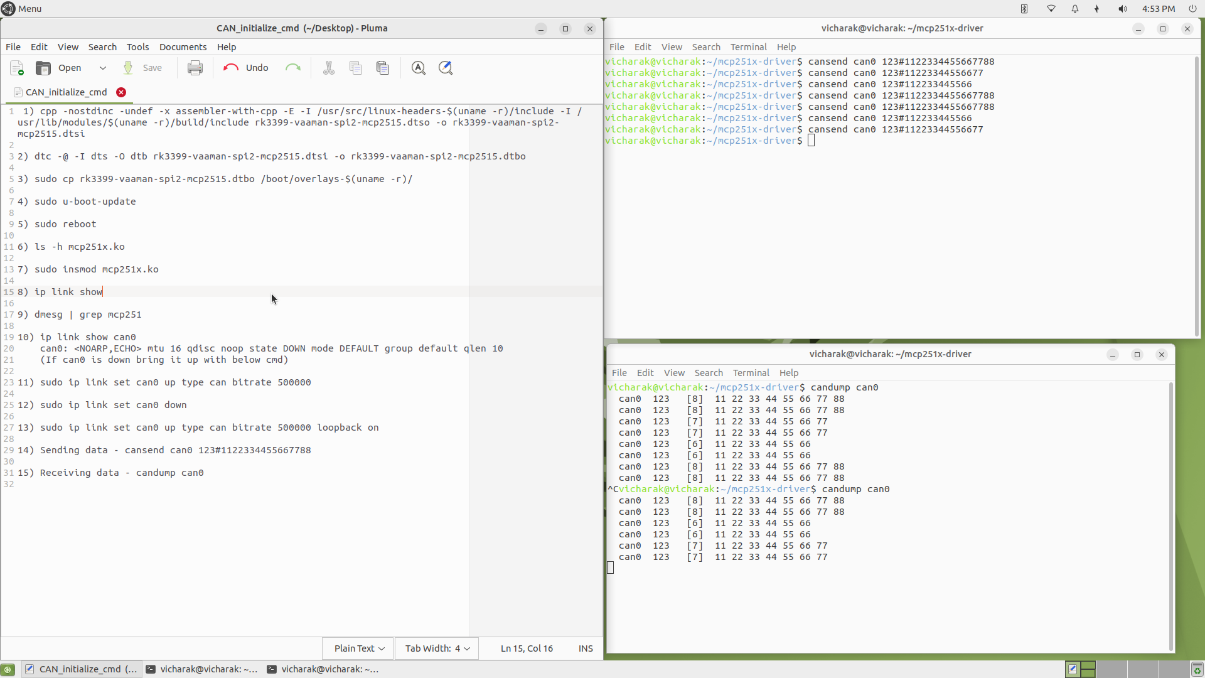Click the Paste clipboard icon
1205x678 pixels.
(x=383, y=68)
